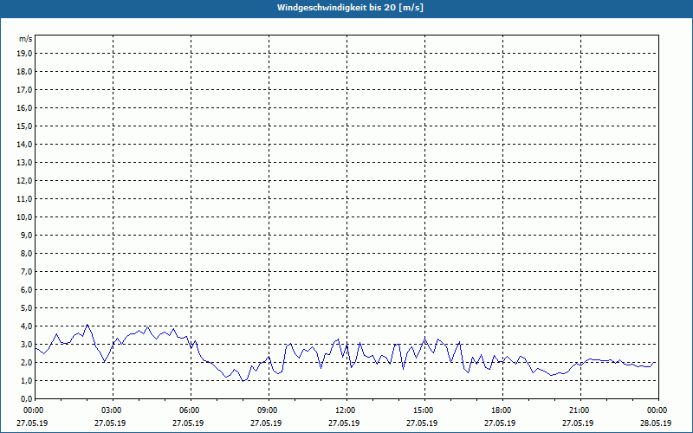Click the 10,0 y-axis label

(24, 217)
